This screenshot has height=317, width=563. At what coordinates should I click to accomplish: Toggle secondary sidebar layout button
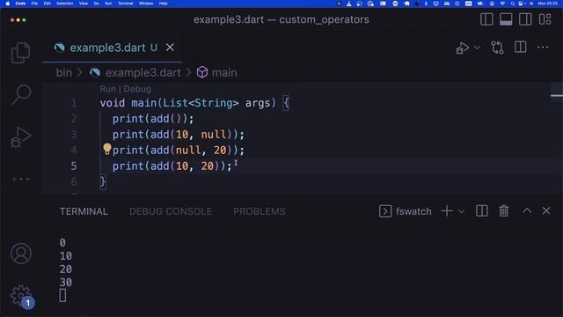click(525, 19)
